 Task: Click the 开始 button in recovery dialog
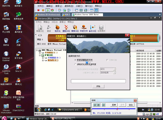[x=98, y=86]
